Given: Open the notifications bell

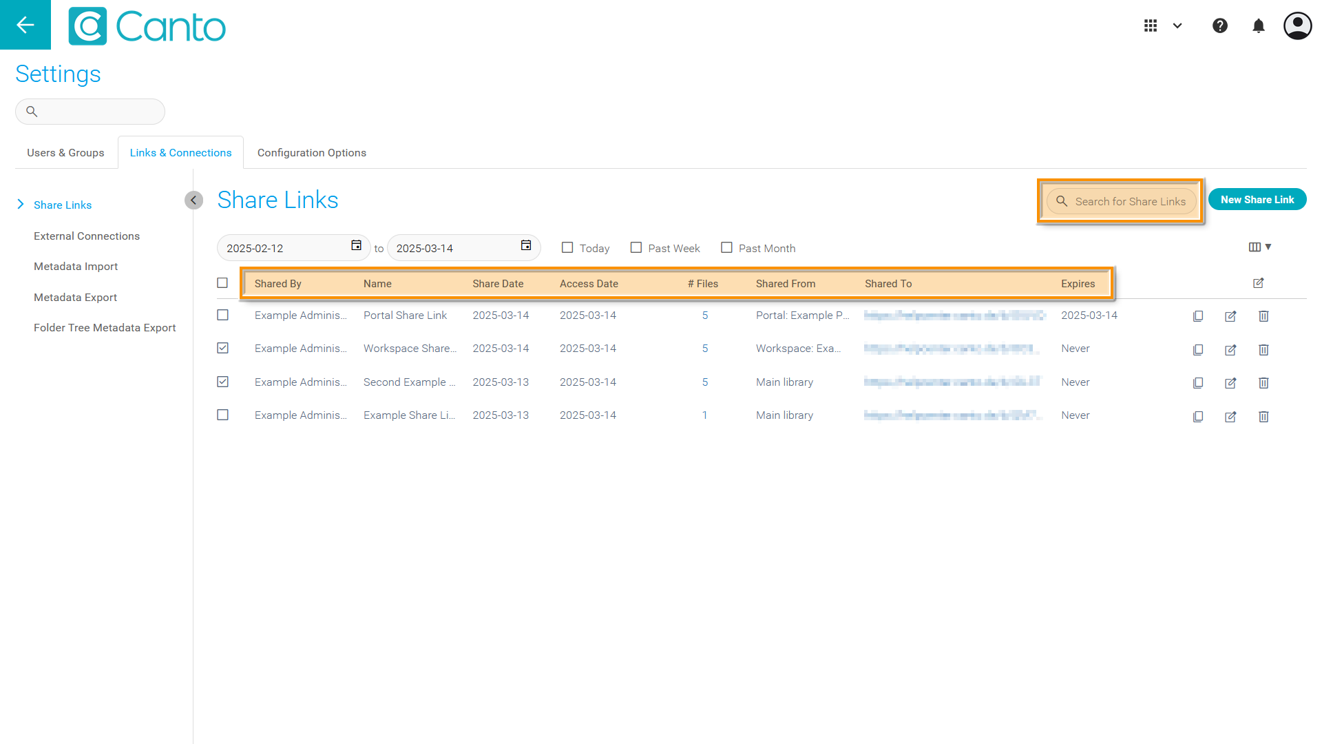Looking at the screenshot, I should pos(1258,25).
